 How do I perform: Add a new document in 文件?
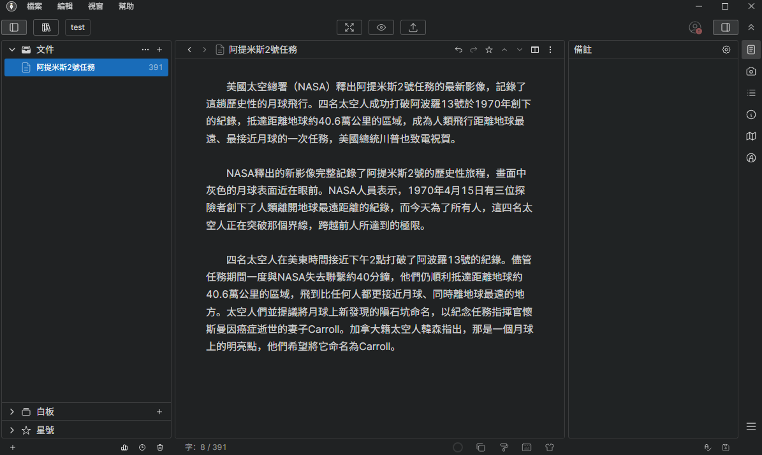click(x=159, y=50)
